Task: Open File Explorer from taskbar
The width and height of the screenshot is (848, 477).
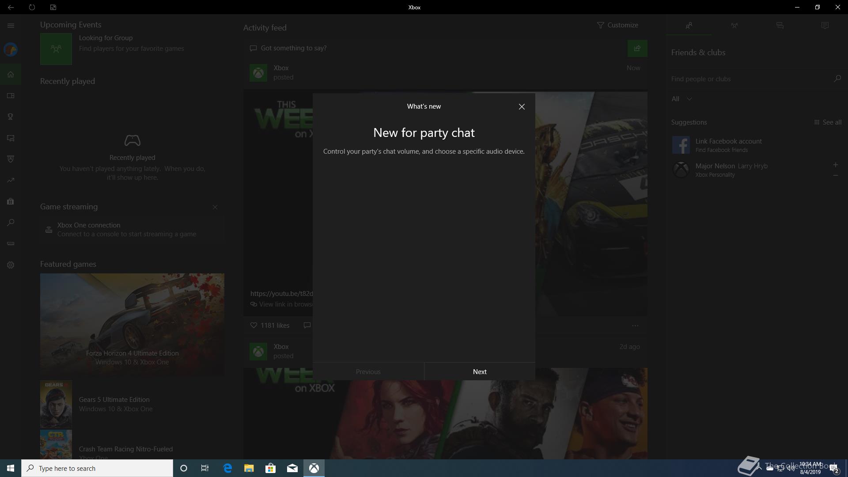Action: (249, 468)
